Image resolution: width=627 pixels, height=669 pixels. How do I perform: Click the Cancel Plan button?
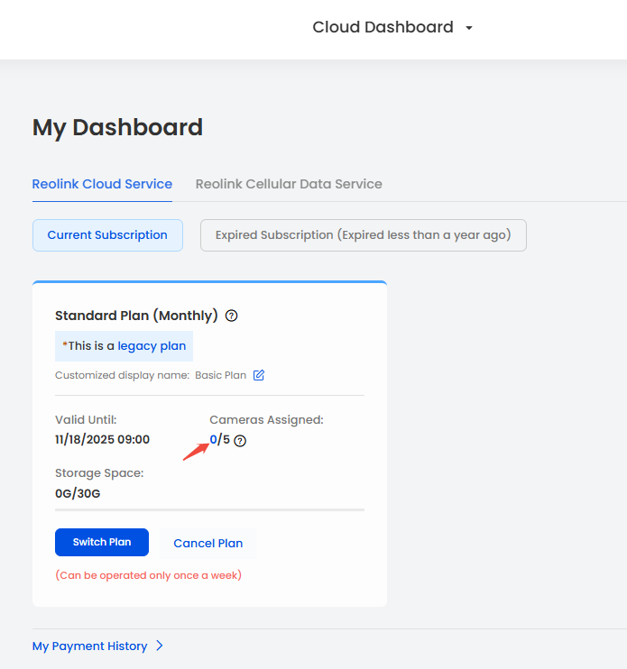[x=207, y=543]
